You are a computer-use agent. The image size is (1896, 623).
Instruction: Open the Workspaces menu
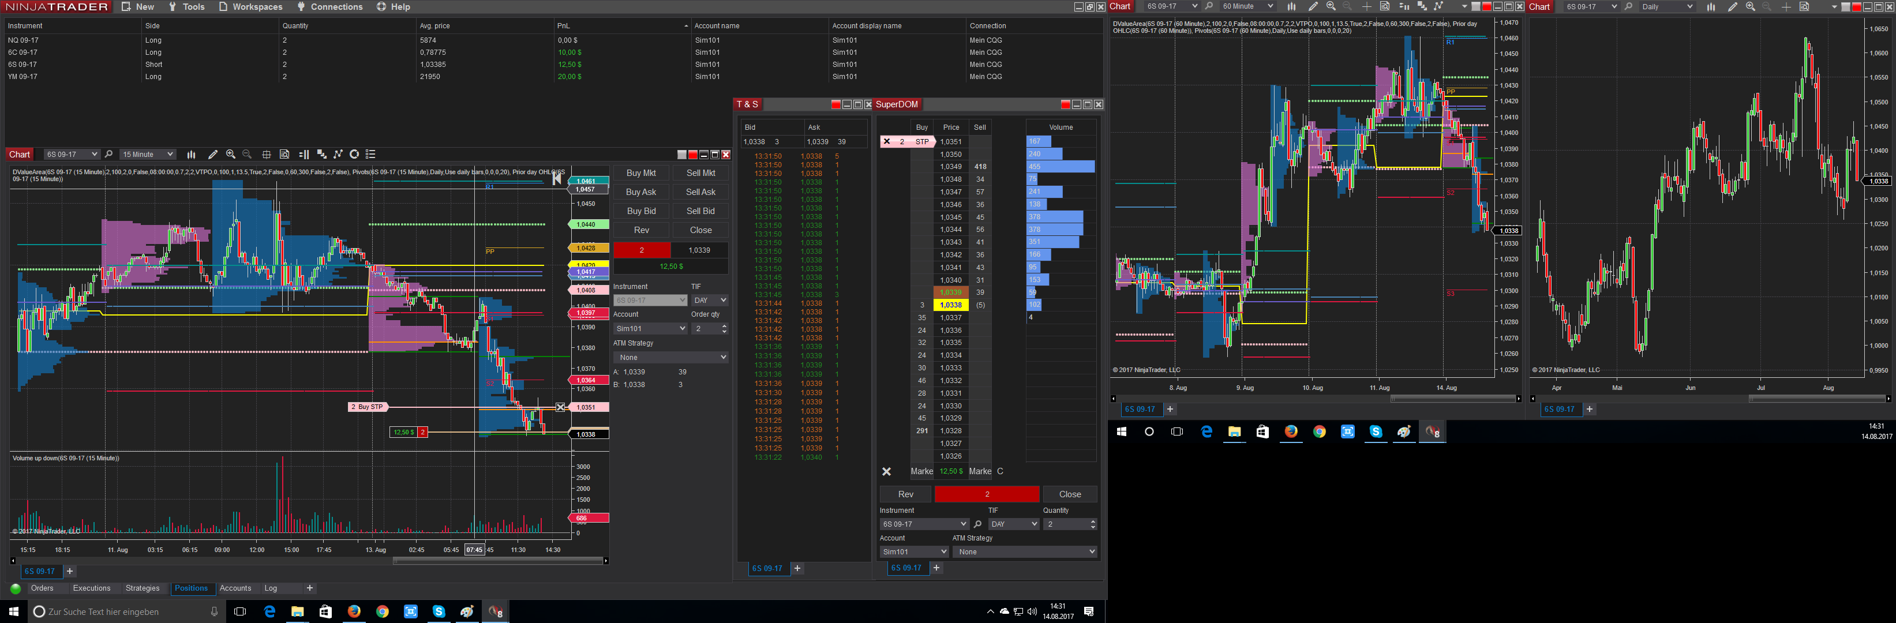pyautogui.click(x=250, y=6)
